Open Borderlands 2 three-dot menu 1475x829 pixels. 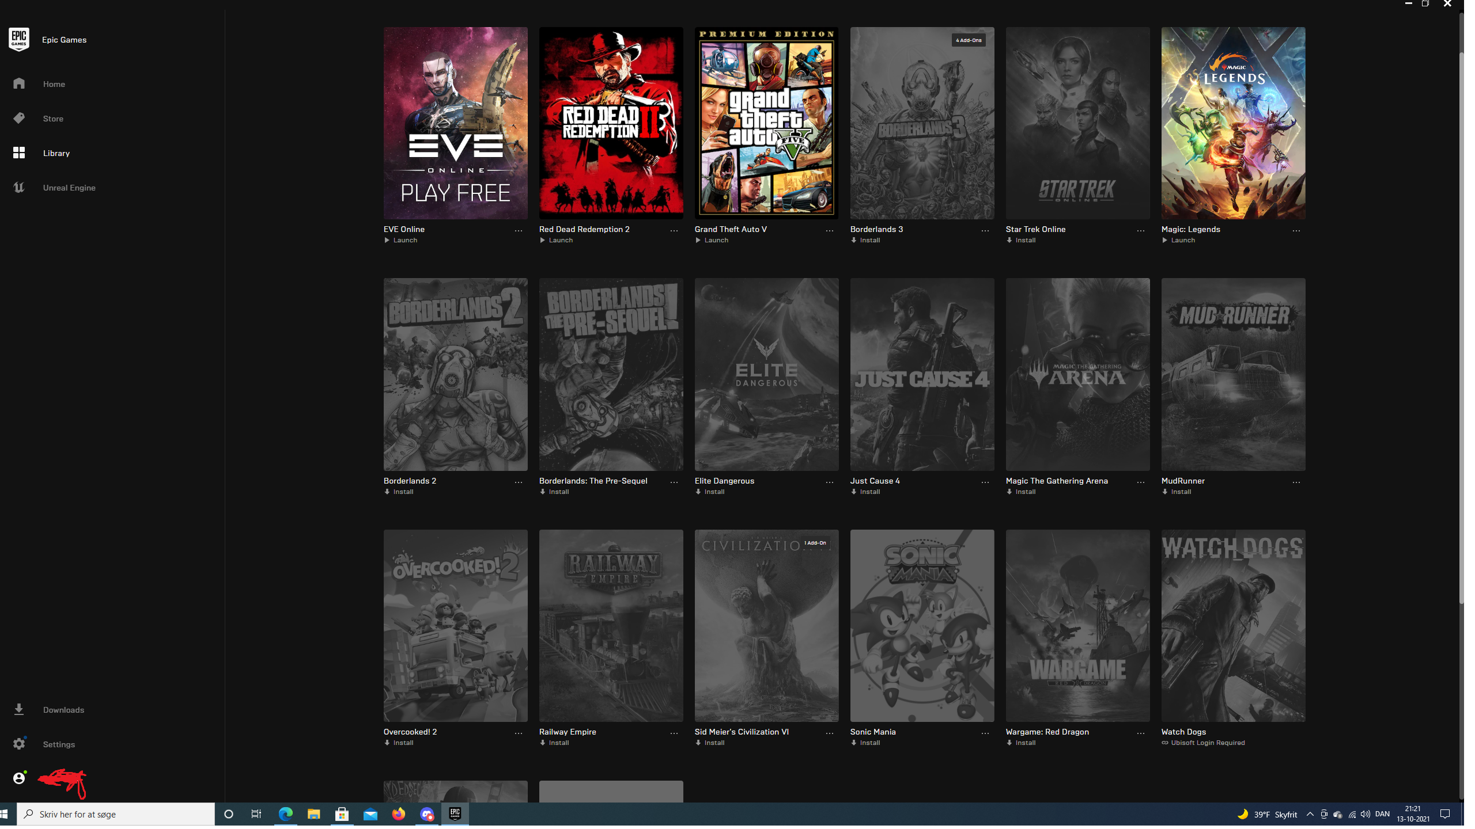[x=519, y=482]
